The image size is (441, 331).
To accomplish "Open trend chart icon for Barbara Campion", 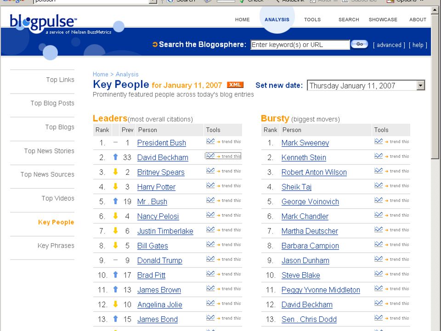I will [x=379, y=244].
